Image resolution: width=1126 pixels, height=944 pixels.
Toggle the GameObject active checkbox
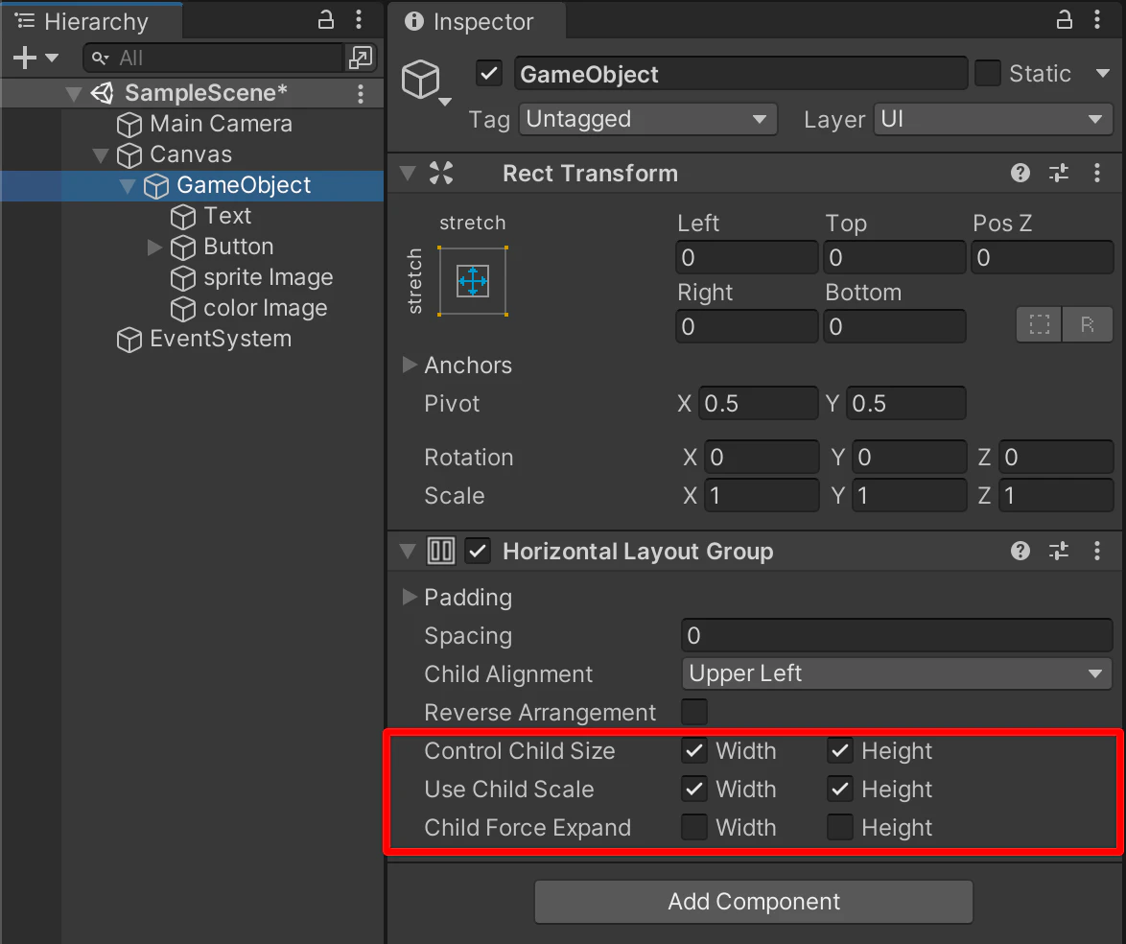pos(489,74)
